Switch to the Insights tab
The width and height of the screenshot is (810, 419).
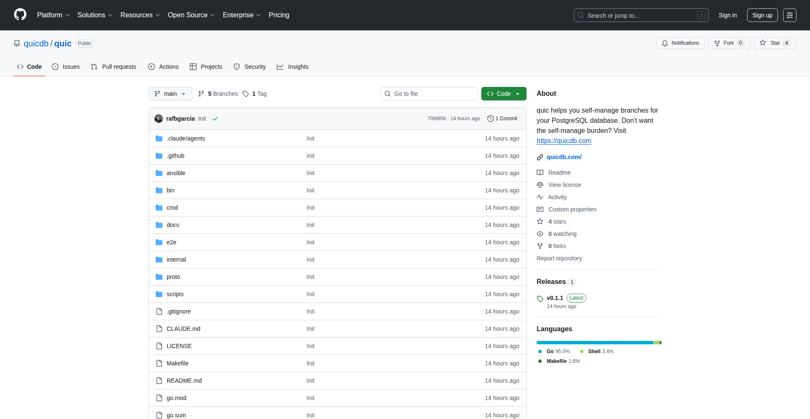(293, 67)
